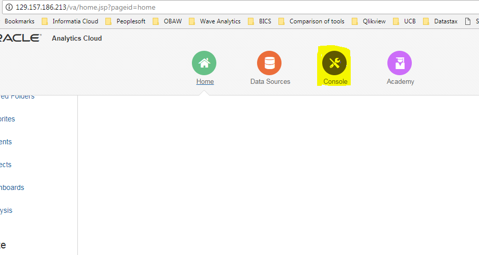Open the OBAW bookmark folder
This screenshot has width=479, height=255.
[x=167, y=21]
